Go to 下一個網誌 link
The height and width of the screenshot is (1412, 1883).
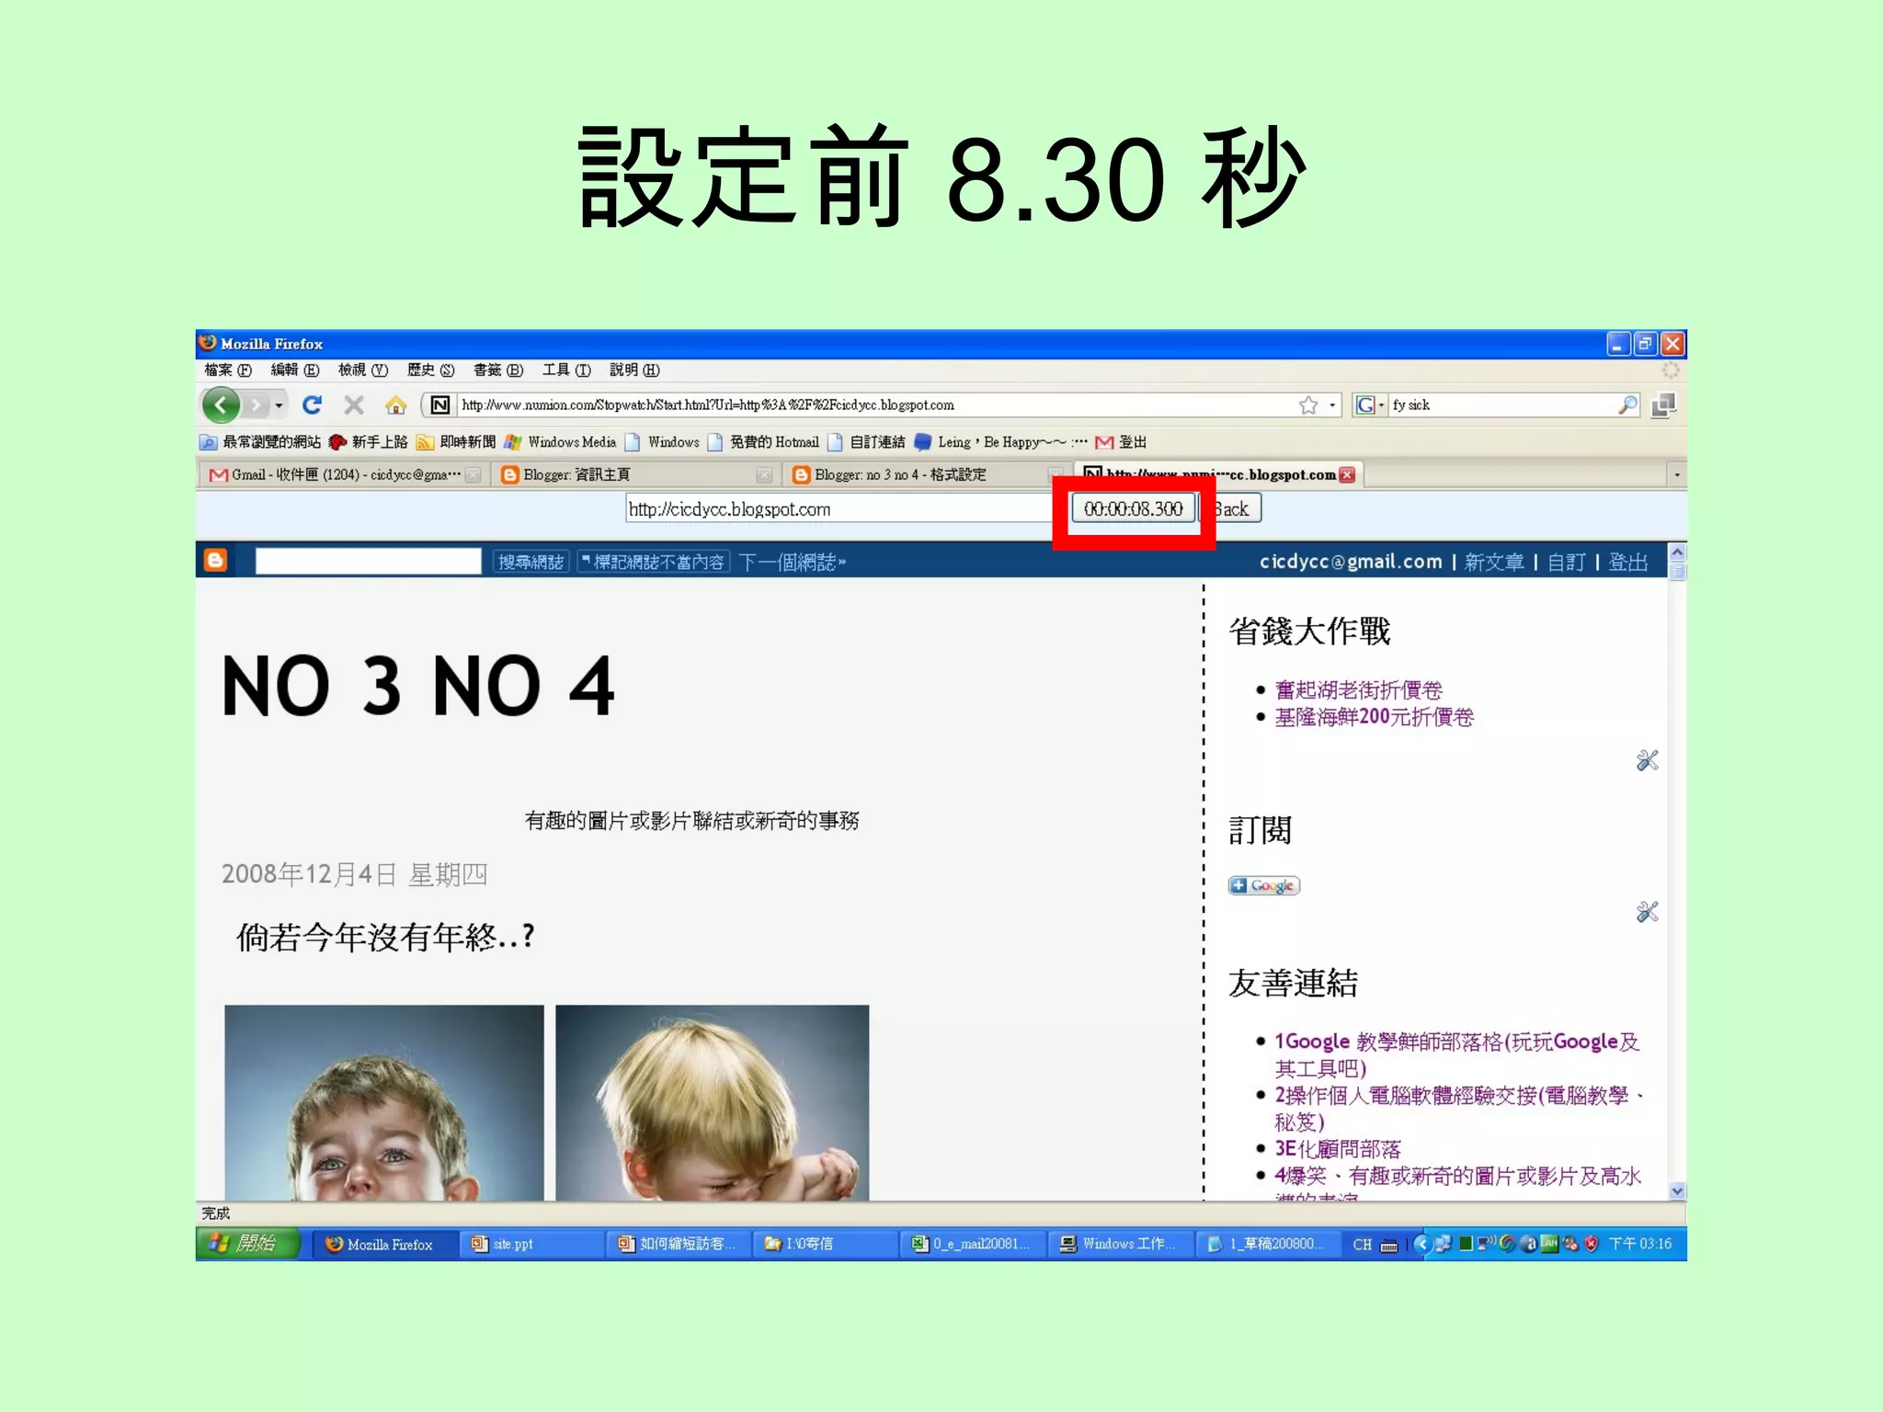click(792, 562)
